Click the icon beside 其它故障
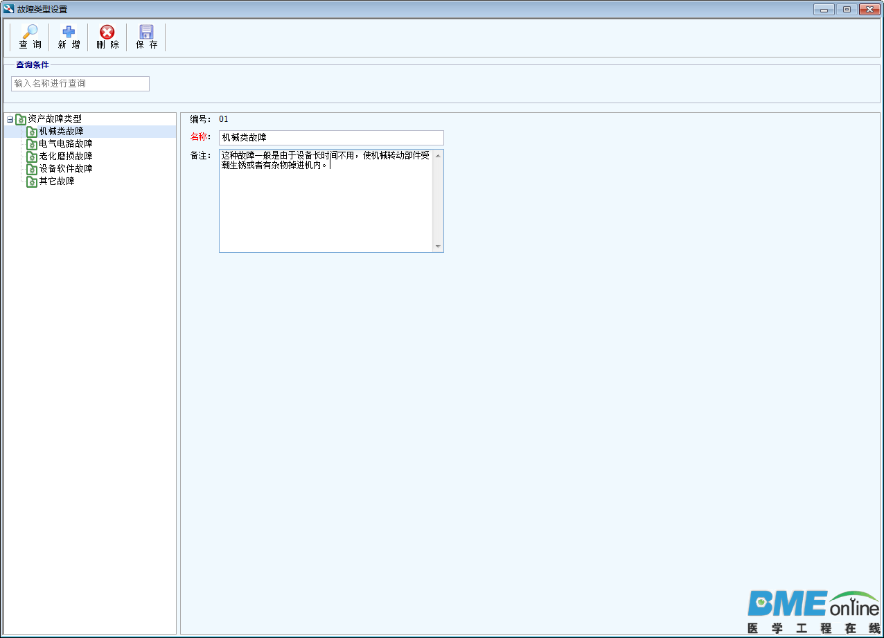Viewport: 884px width, 638px height. pyautogui.click(x=32, y=181)
